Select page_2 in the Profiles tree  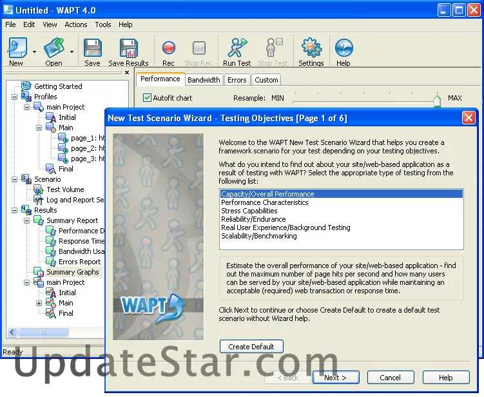(x=88, y=148)
